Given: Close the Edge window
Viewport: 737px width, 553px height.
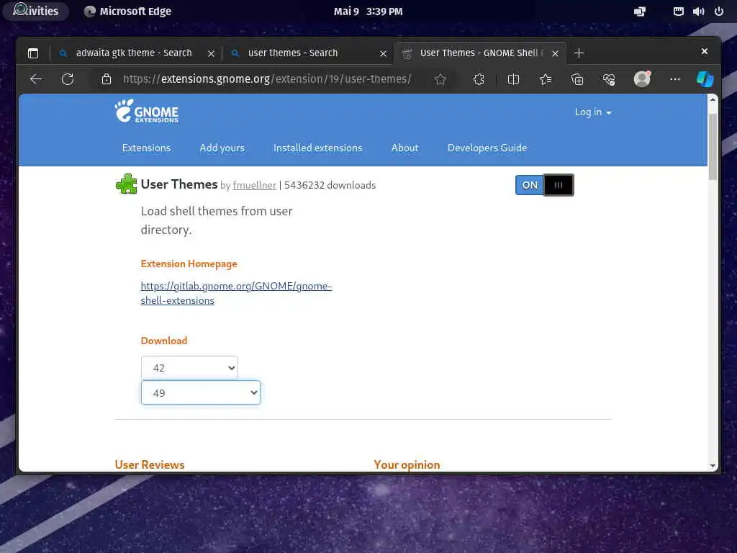Looking at the screenshot, I should pyautogui.click(x=704, y=51).
